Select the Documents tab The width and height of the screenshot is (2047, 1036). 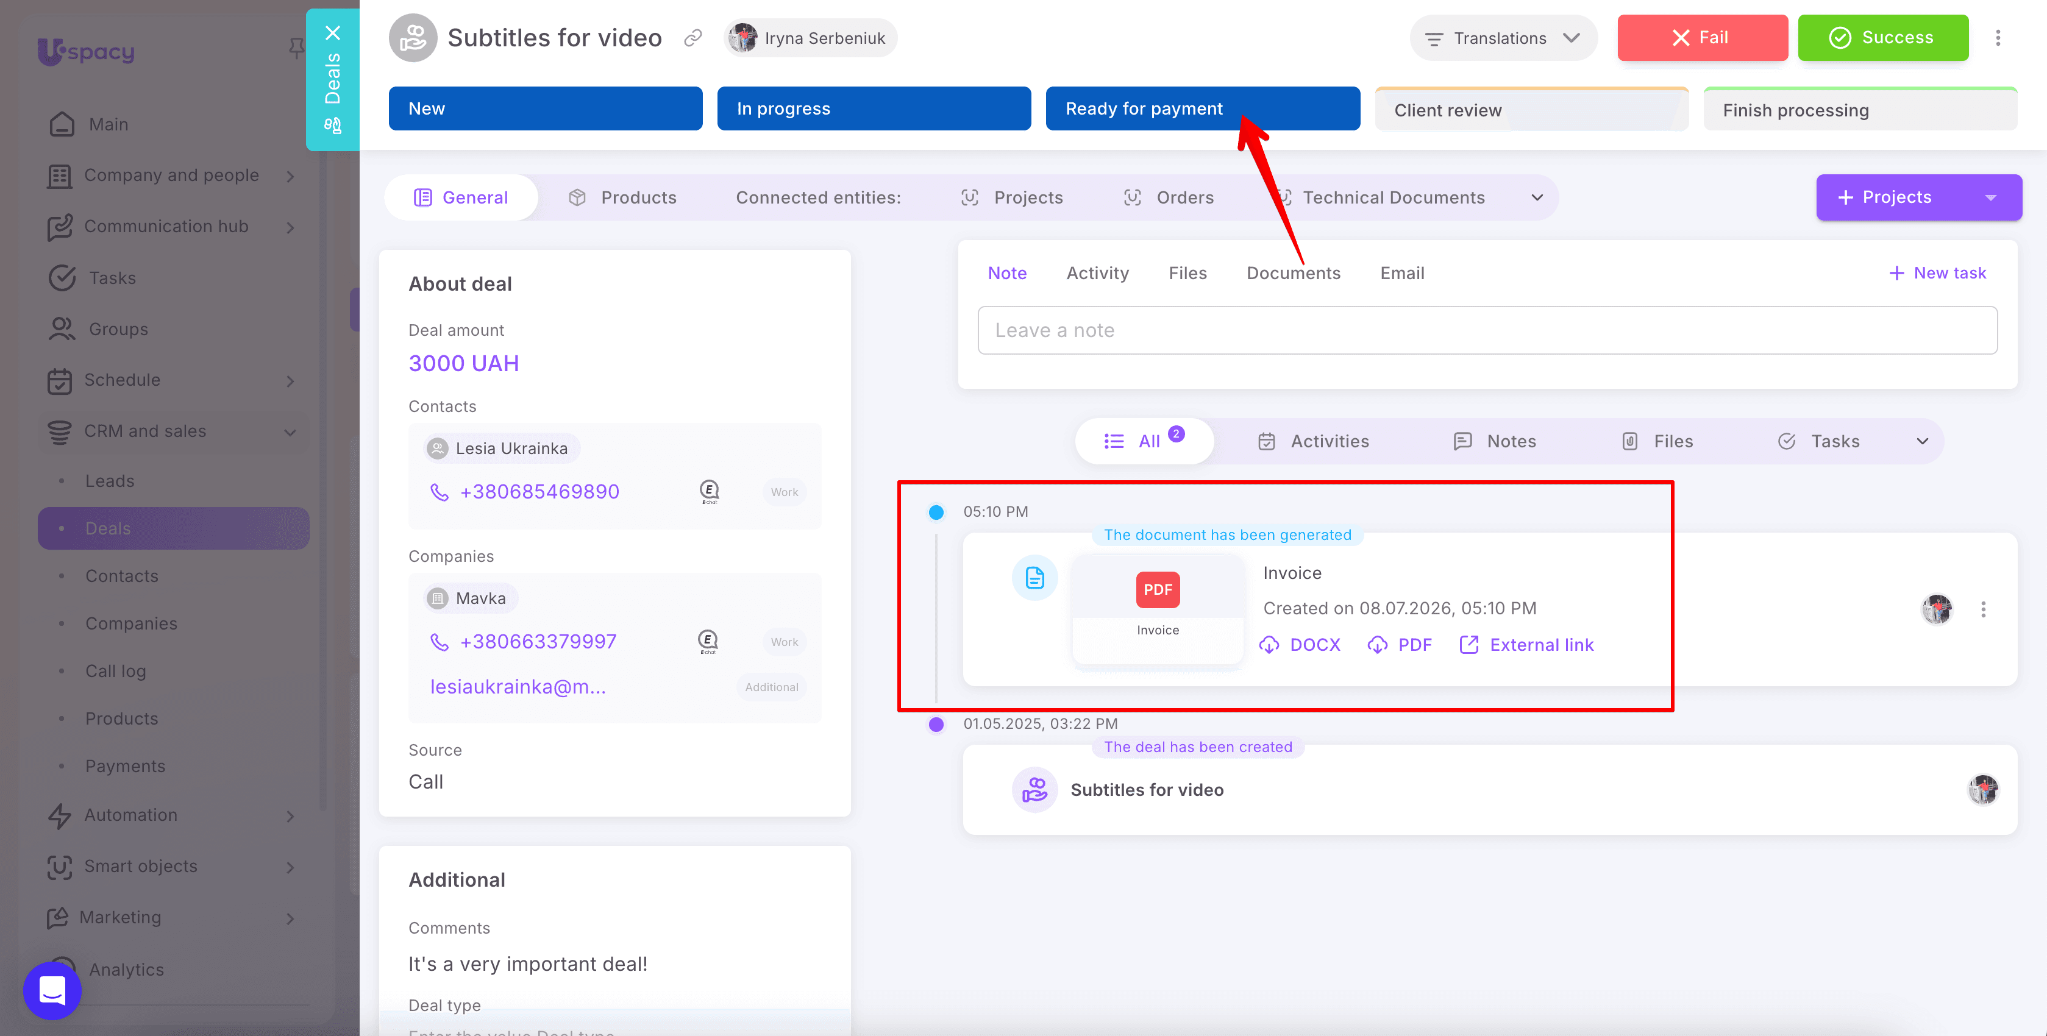[1293, 273]
